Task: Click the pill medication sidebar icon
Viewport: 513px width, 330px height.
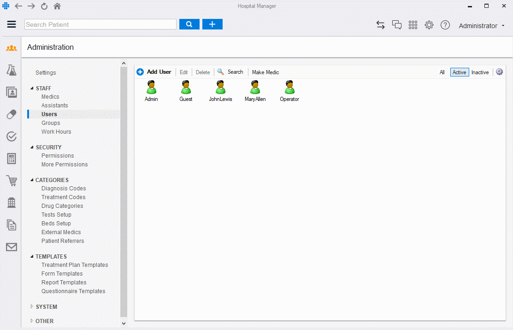Action: [12, 114]
